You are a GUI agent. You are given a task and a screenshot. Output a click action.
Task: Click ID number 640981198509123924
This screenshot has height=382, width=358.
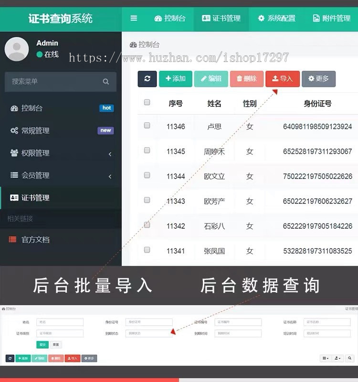(x=317, y=127)
